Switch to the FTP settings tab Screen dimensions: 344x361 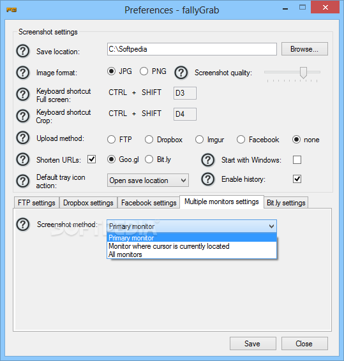coord(36,203)
